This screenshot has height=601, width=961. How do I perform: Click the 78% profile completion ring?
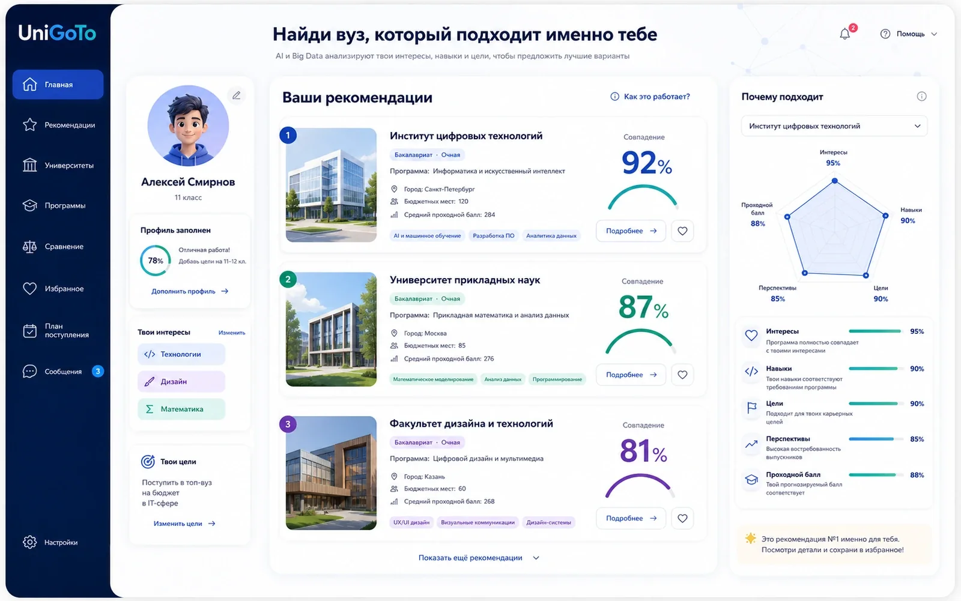[x=156, y=261]
